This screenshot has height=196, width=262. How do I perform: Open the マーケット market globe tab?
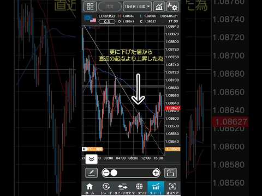coord(139,188)
